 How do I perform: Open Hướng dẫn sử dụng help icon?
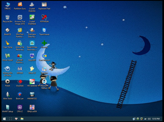[x=7, y=71]
